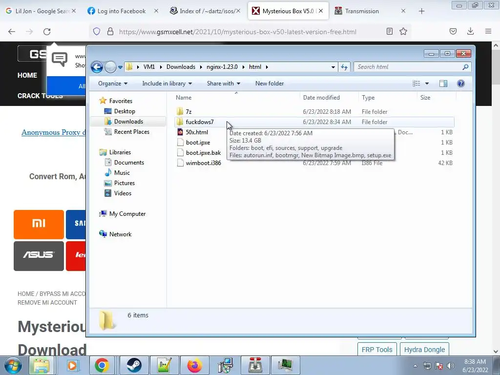This screenshot has width=500, height=375.
Task: Click the ASUS brand tile
Action: (x=39, y=256)
